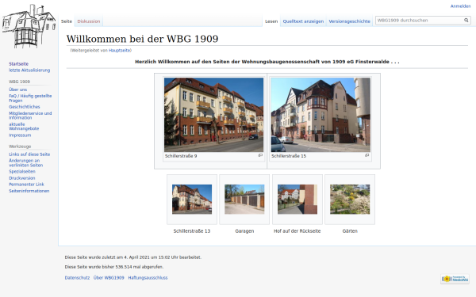Image resolution: width=476 pixels, height=297 pixels.
Task: Enlarge icon under Schillerstraße 15 image
Action: click(367, 155)
